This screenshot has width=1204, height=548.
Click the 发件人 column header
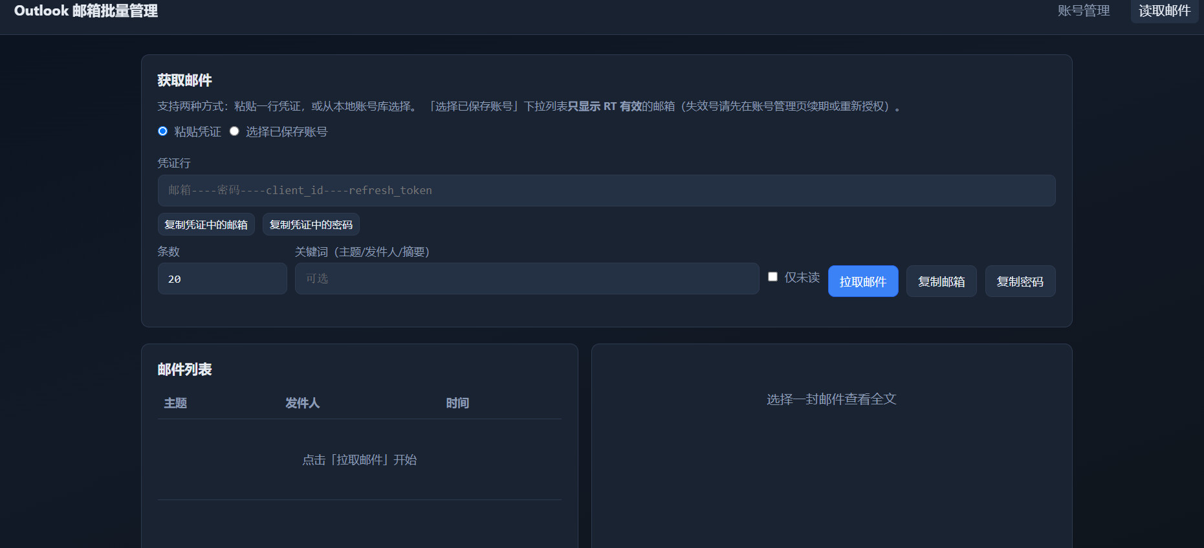click(x=302, y=403)
